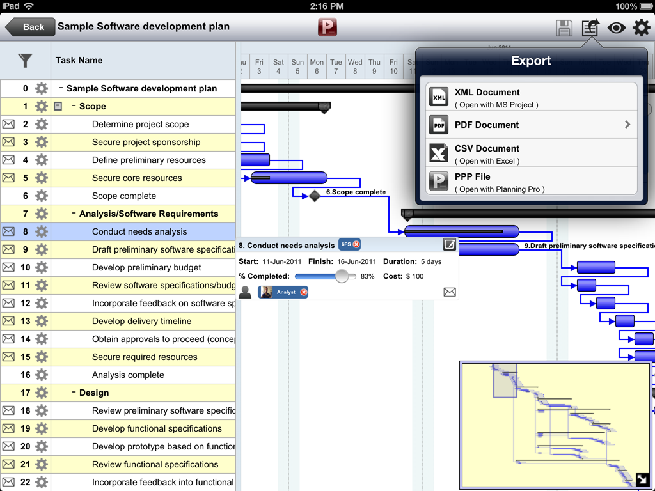Click mail icon for task 3

(x=8, y=142)
